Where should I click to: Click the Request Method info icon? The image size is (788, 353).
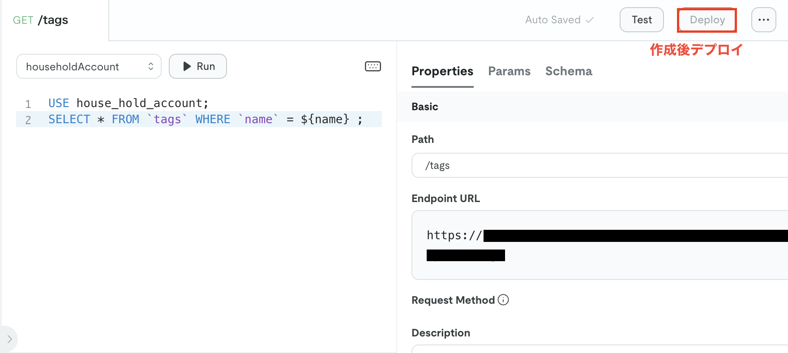503,300
